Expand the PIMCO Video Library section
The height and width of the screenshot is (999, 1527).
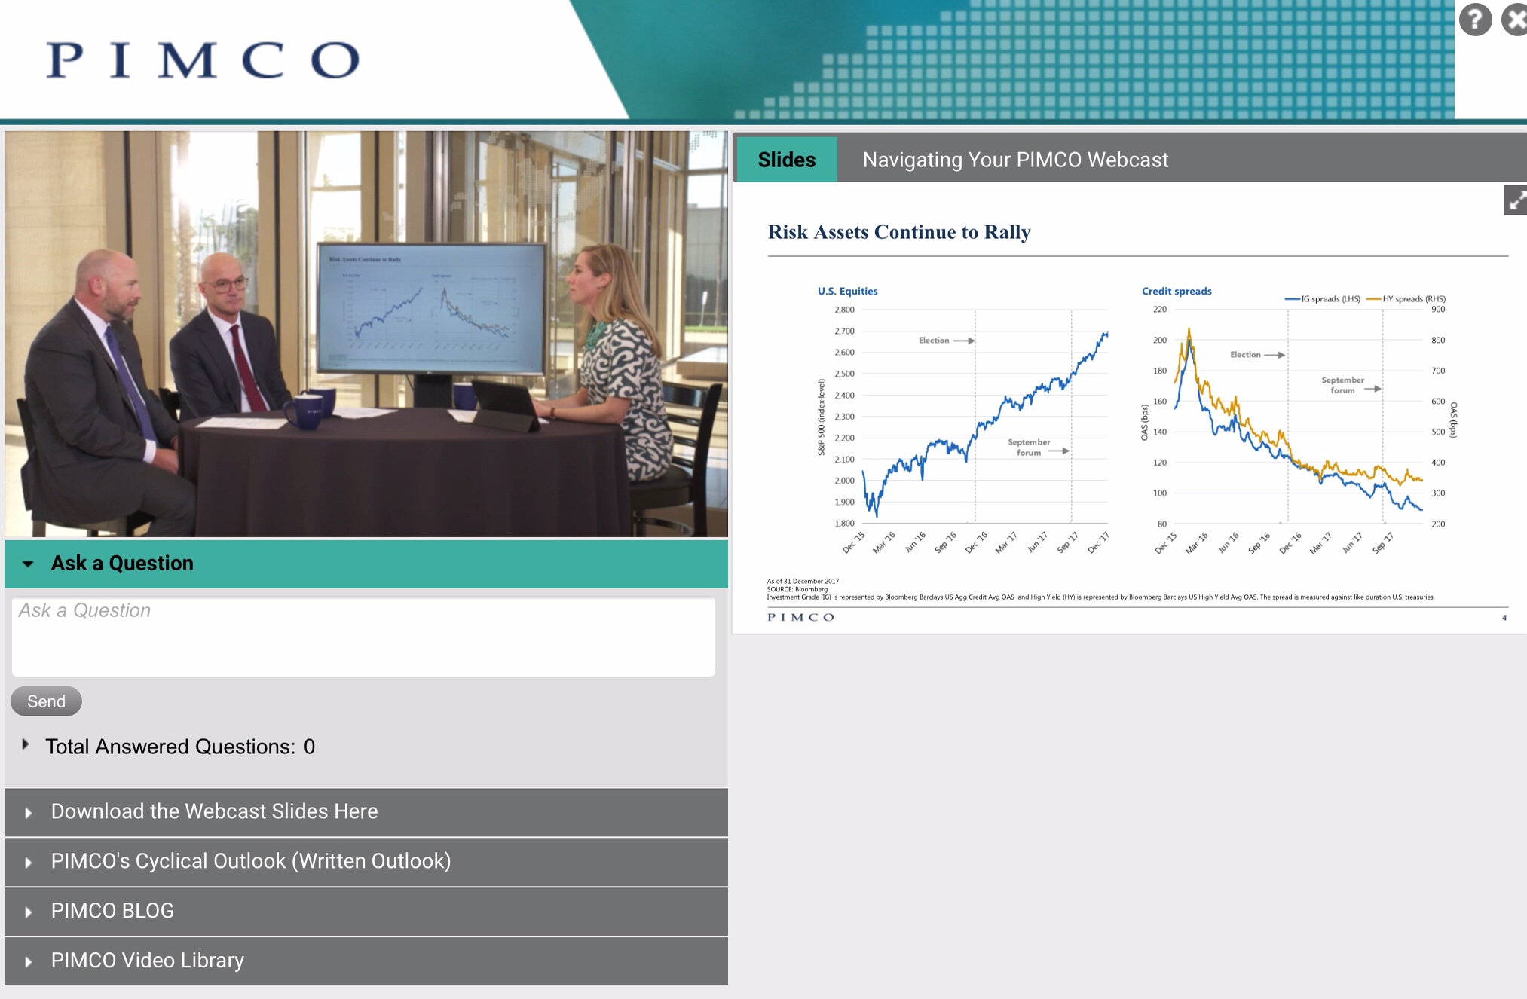[366, 961]
